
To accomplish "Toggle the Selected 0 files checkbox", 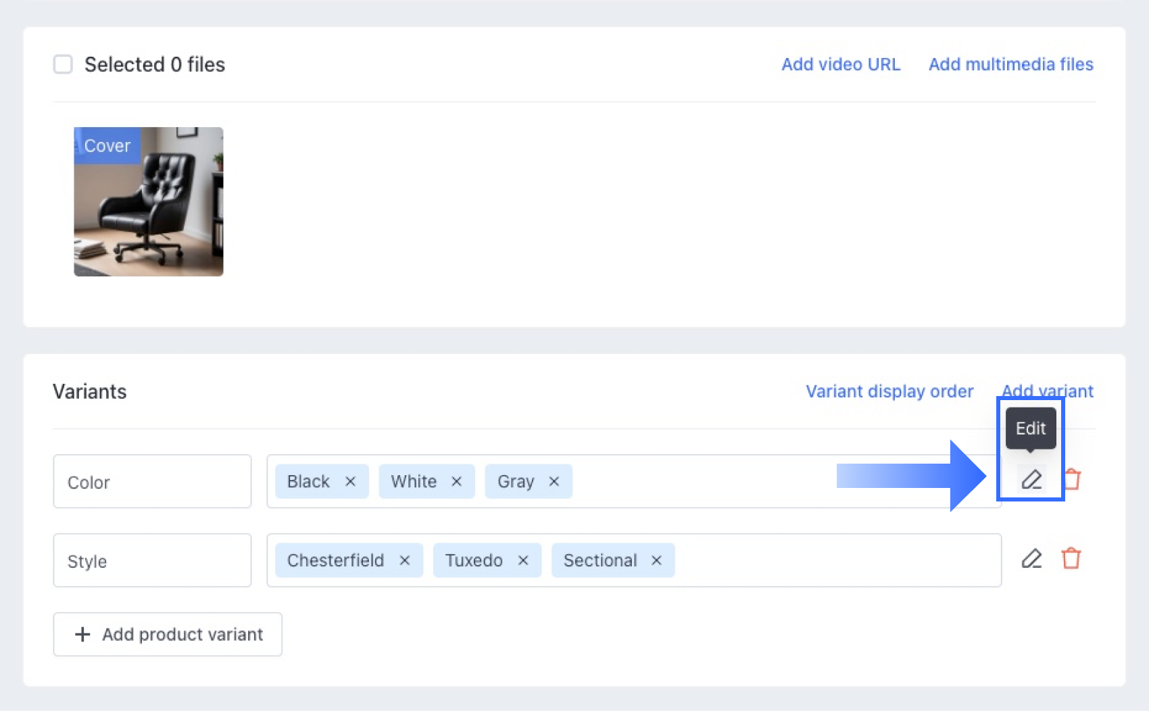I will (63, 64).
